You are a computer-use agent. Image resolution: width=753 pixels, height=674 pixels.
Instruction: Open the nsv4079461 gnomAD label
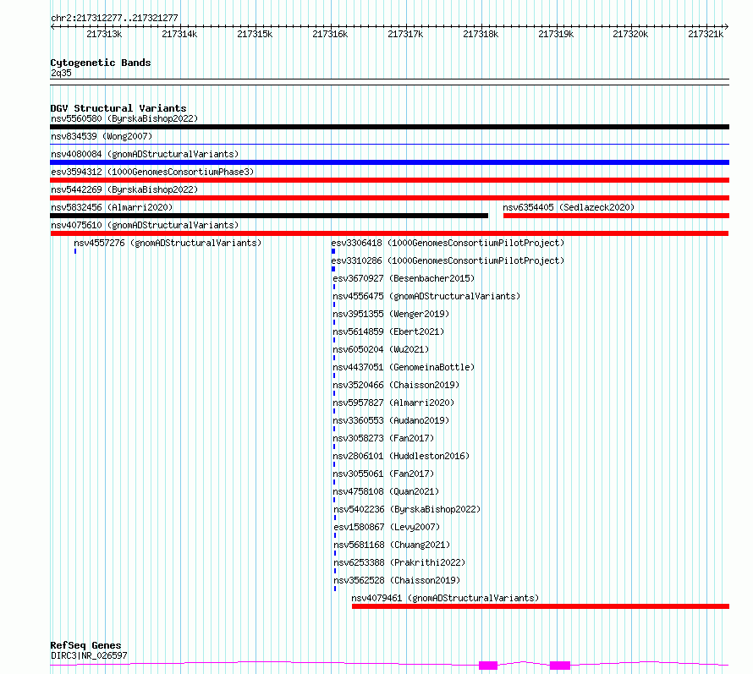click(x=445, y=598)
